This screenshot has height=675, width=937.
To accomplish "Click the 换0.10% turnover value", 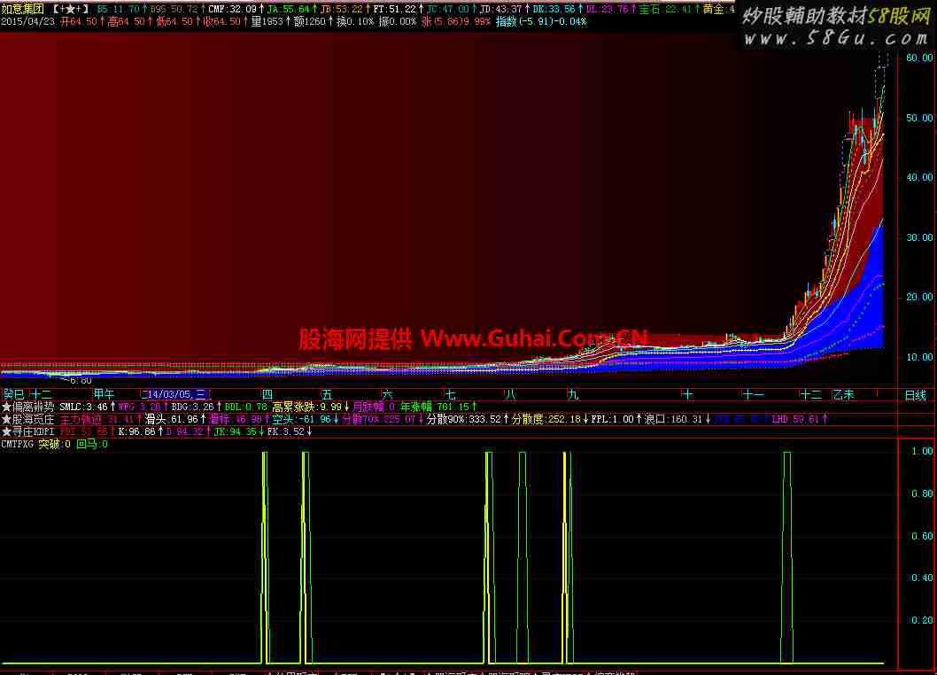I will (355, 21).
